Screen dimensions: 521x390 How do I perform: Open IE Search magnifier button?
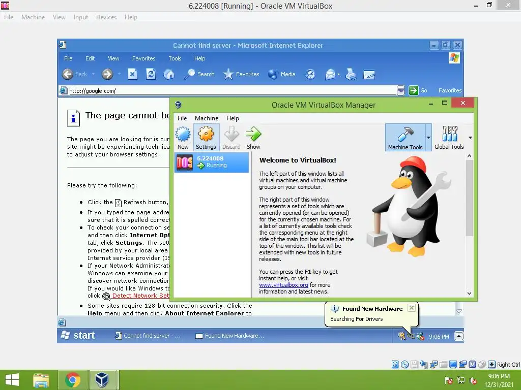pyautogui.click(x=199, y=74)
